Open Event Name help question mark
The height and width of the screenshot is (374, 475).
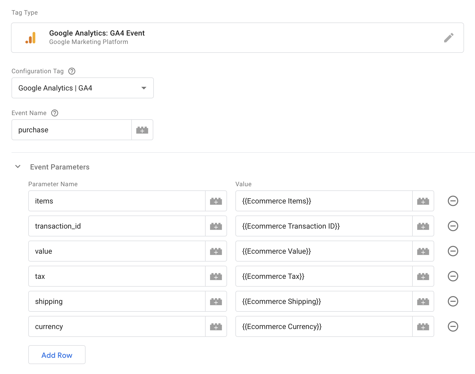(55, 113)
